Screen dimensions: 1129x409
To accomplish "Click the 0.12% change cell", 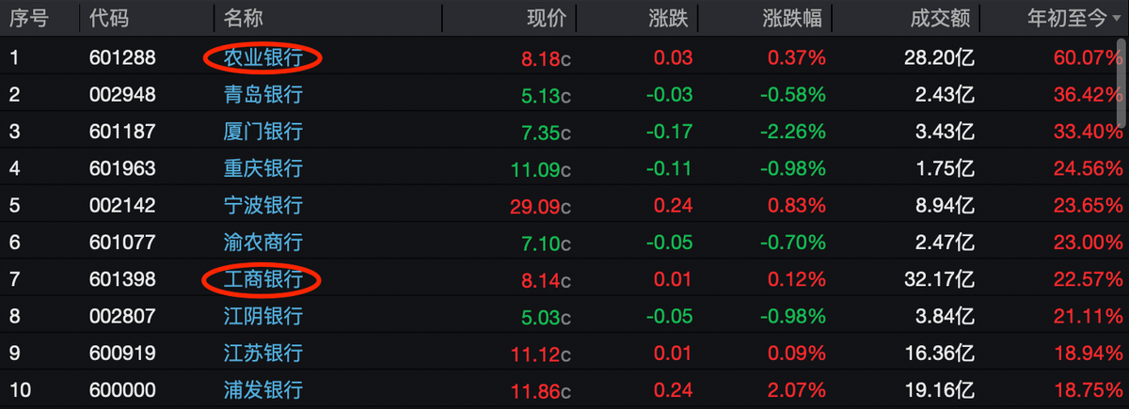I will [797, 279].
